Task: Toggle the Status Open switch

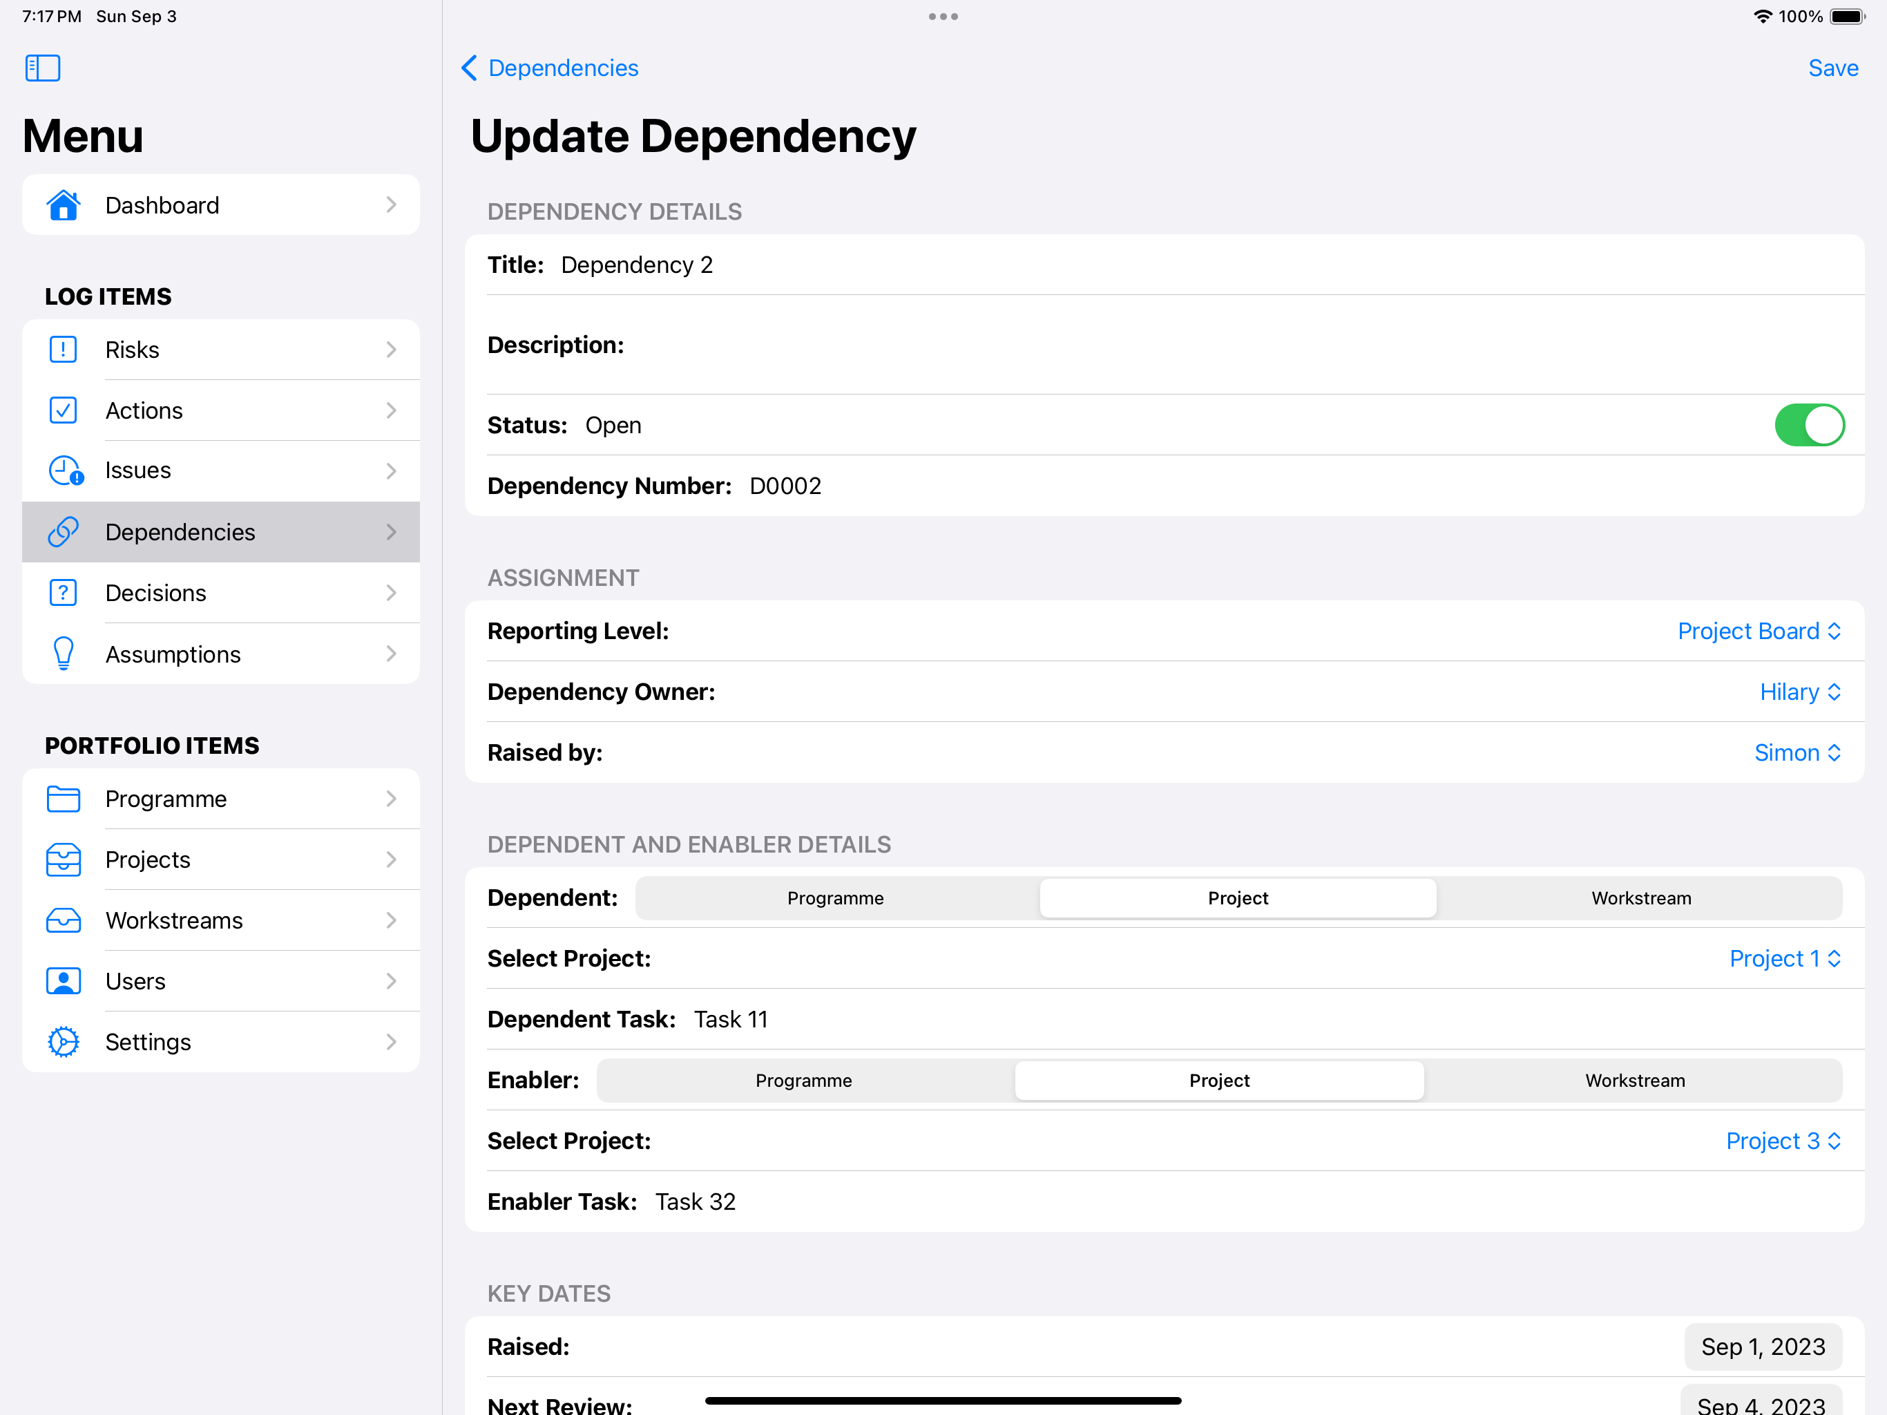Action: pos(1810,425)
